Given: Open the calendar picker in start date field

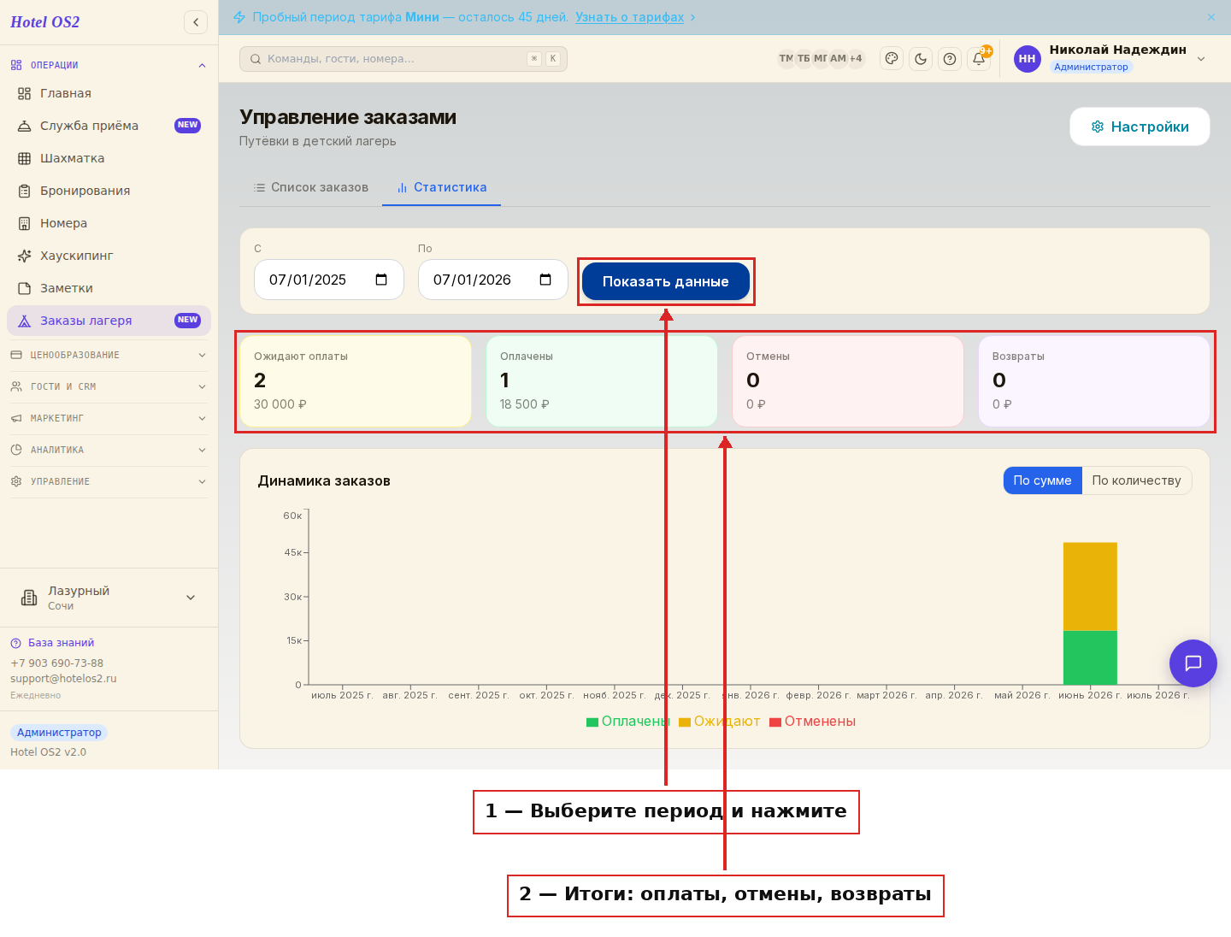Looking at the screenshot, I should (x=381, y=280).
